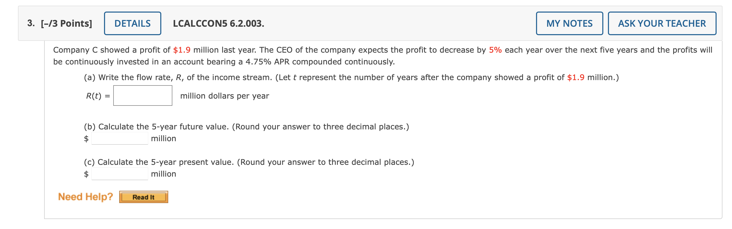Click part (b) instruction text
This screenshot has height=229, width=732.
[x=246, y=126]
